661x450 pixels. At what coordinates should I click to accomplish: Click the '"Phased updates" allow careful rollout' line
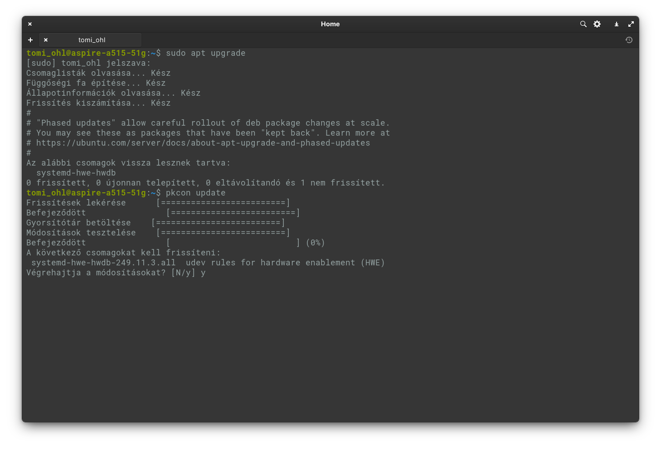pyautogui.click(x=208, y=123)
